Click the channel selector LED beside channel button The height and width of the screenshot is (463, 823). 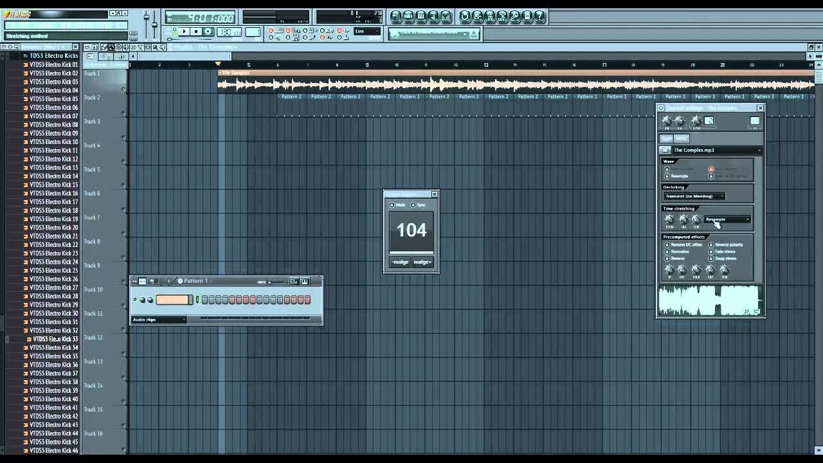[x=197, y=300]
